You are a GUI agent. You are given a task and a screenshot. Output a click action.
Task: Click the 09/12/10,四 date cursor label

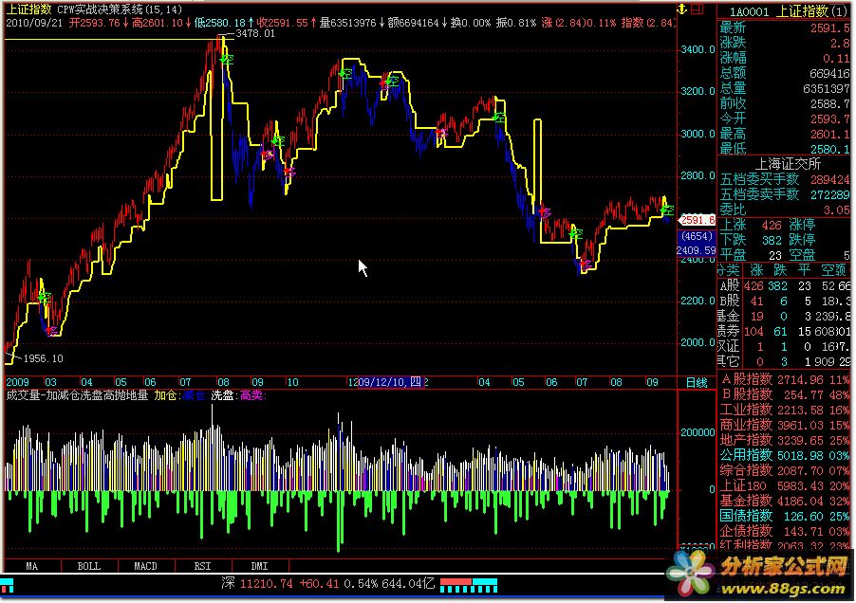(389, 382)
